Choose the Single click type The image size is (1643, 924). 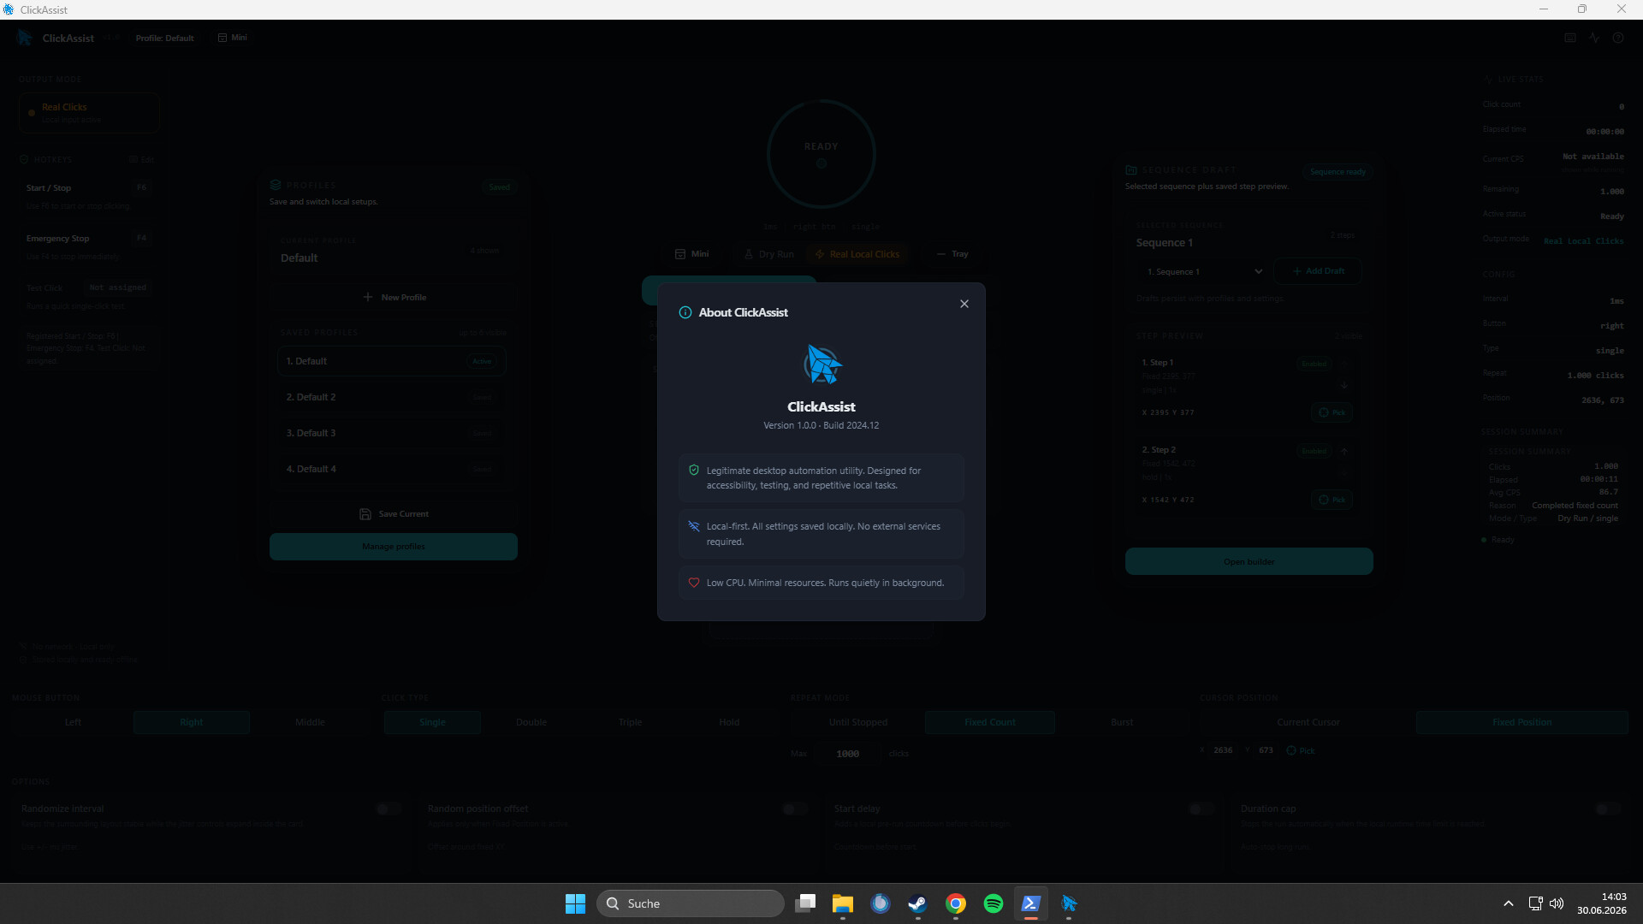432,722
